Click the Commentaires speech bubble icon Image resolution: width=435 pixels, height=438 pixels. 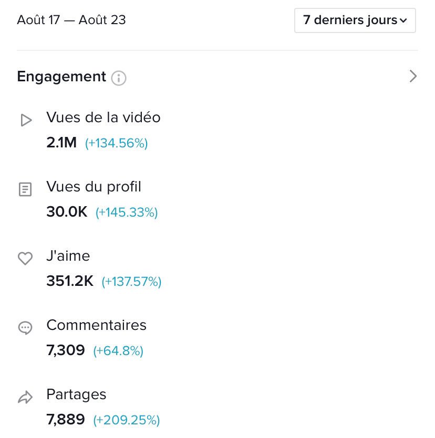click(x=25, y=328)
